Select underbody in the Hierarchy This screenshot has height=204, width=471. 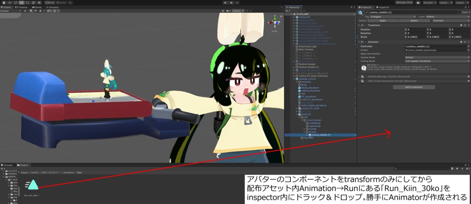[x=315, y=123]
